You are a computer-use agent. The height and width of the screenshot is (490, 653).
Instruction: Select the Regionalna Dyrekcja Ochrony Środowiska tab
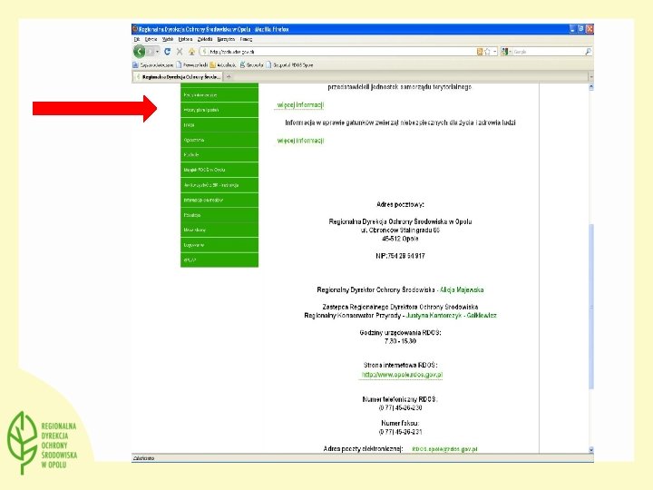coord(178,77)
